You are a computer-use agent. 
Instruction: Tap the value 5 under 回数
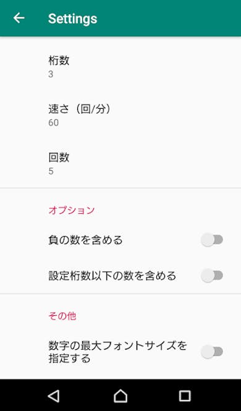point(51,171)
